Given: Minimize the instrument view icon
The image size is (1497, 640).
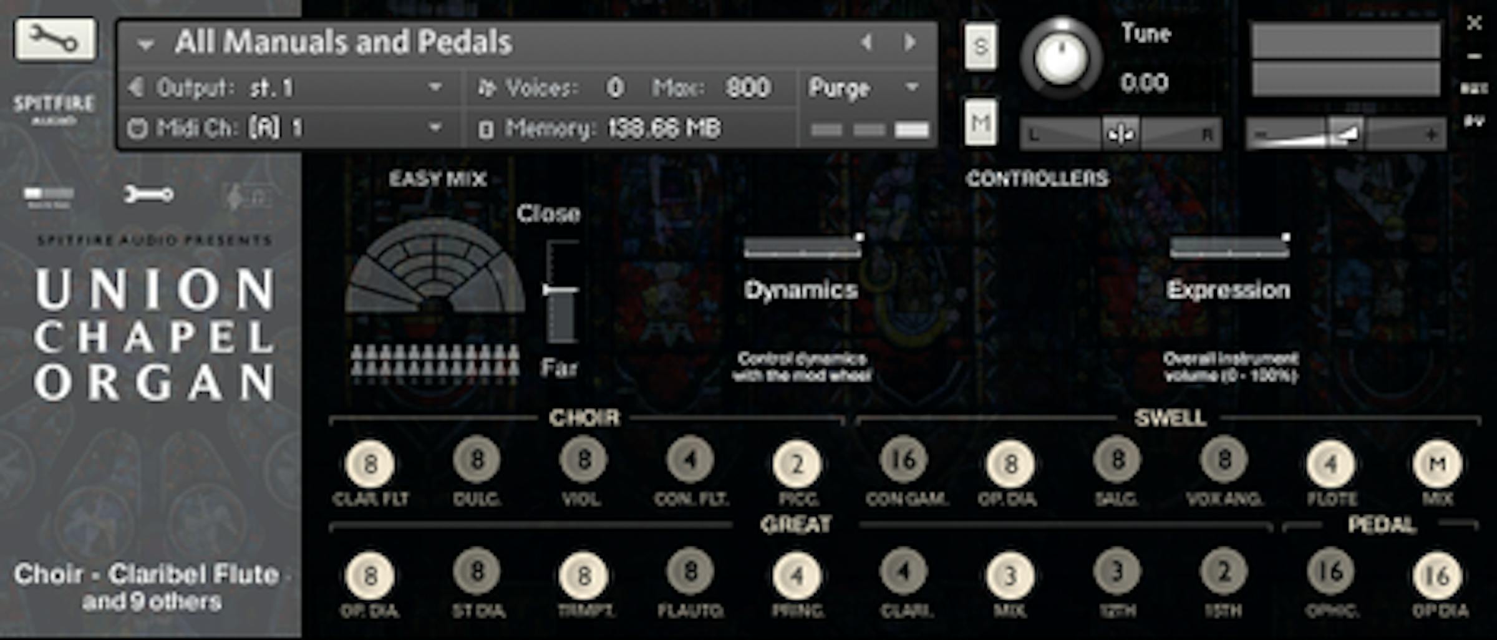Looking at the screenshot, I should 1475,56.
